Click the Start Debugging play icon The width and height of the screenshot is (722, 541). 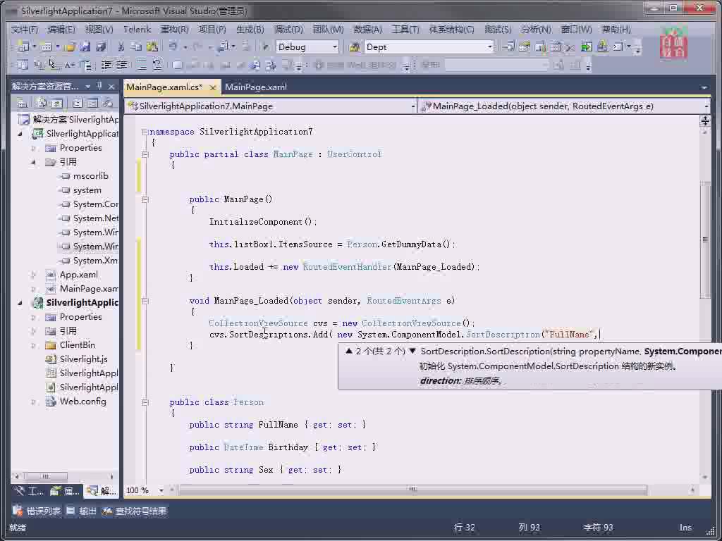click(x=265, y=46)
